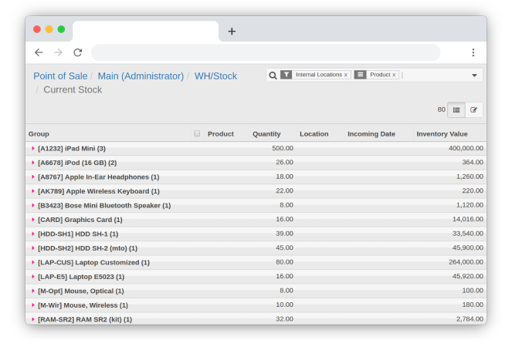Open a new browser tab with the plus icon
The width and height of the screenshot is (512, 340).
coord(232,32)
